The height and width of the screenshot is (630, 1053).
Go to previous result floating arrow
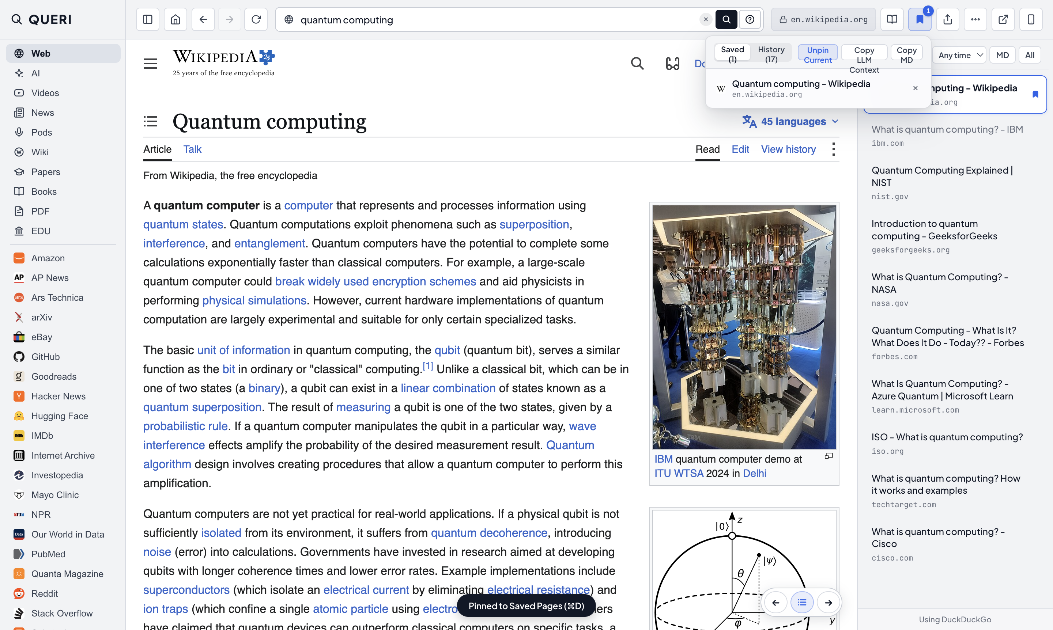coord(775,602)
